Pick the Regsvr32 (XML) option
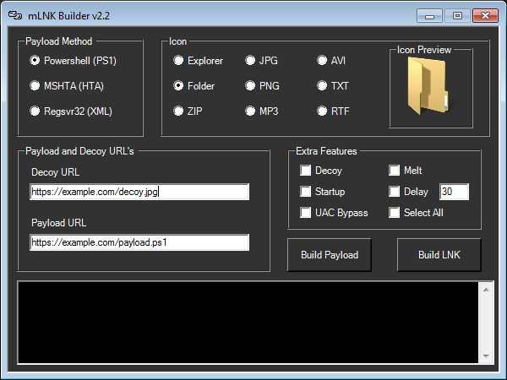 tap(35, 111)
